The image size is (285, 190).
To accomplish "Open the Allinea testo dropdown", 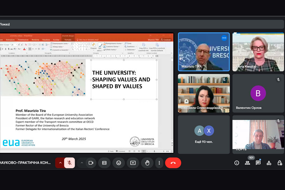I will [57, 47].
